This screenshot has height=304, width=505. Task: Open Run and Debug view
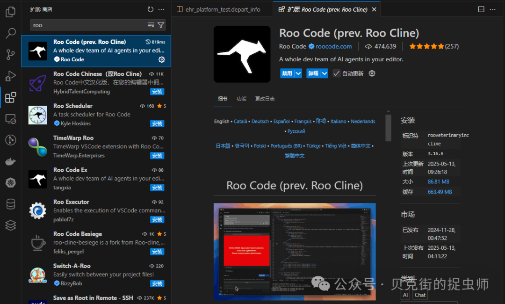[11, 76]
